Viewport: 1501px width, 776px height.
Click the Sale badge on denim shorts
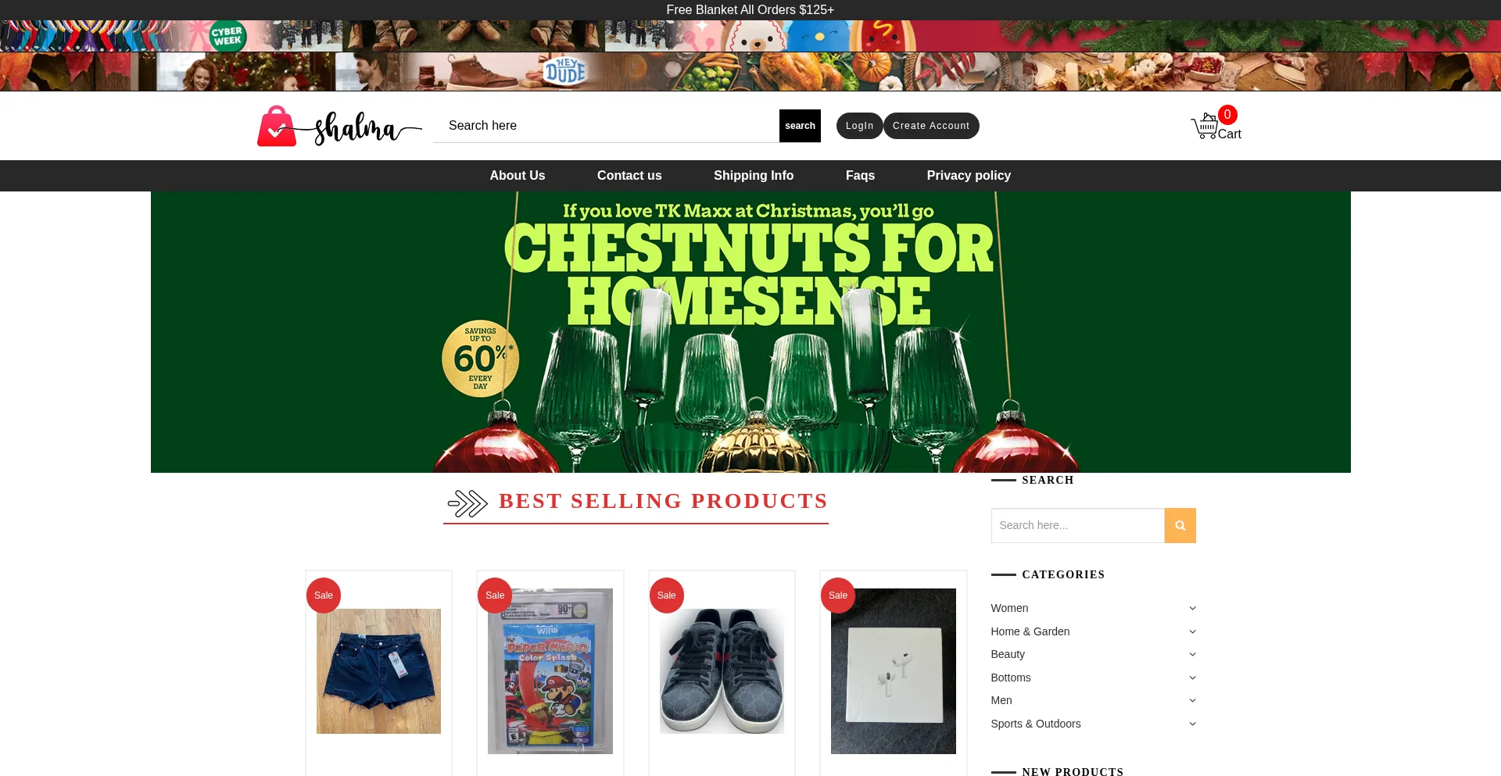click(x=324, y=595)
